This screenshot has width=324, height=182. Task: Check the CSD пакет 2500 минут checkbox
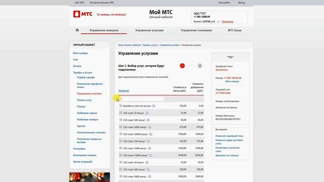(120, 148)
